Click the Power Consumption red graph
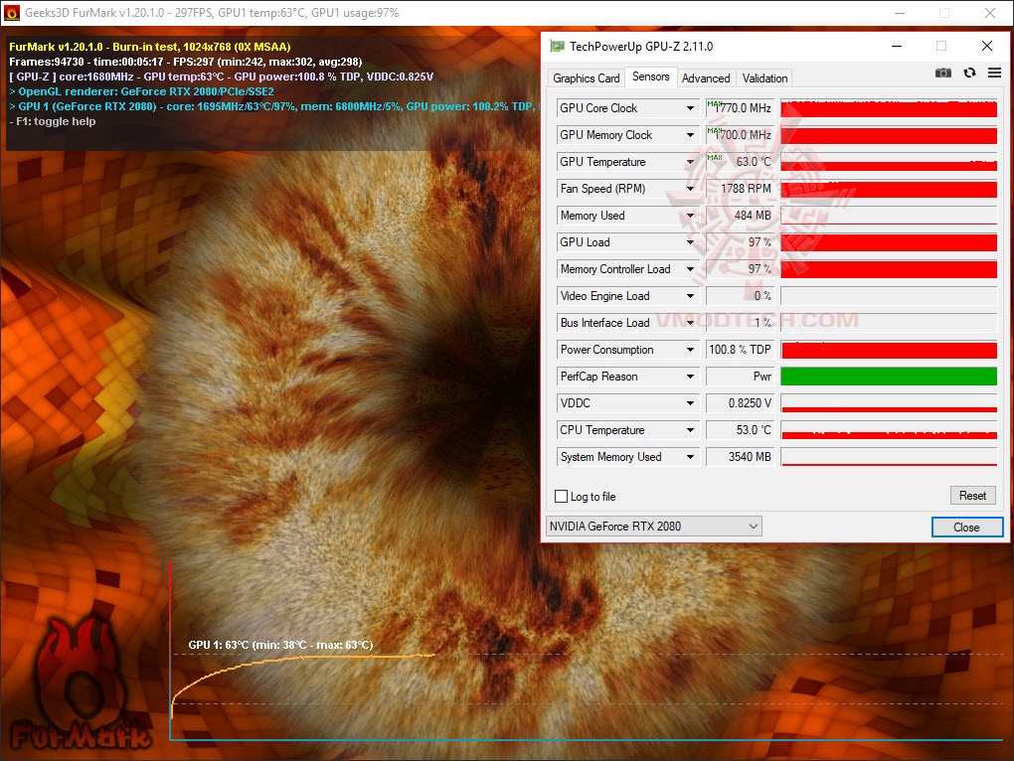Viewport: 1014px width, 761px height. pyautogui.click(x=889, y=350)
